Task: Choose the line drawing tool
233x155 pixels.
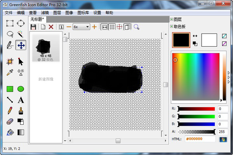Action: click(x=10, y=100)
